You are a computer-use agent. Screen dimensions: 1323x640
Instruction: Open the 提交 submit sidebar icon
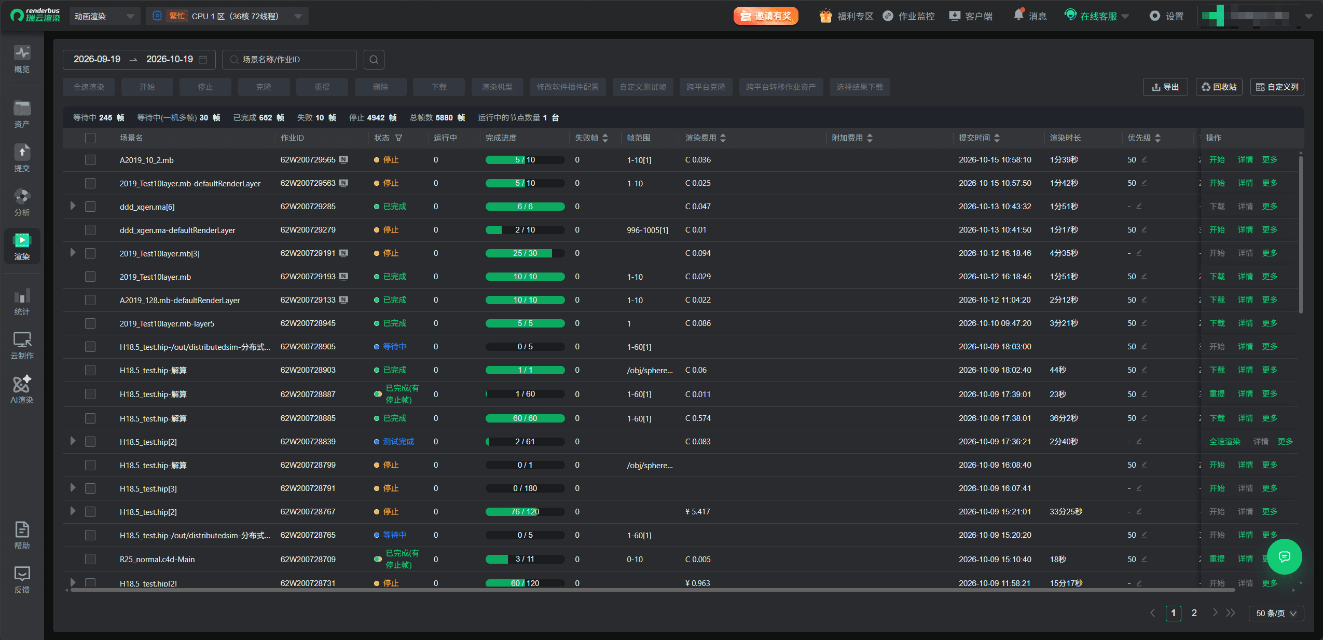22,158
